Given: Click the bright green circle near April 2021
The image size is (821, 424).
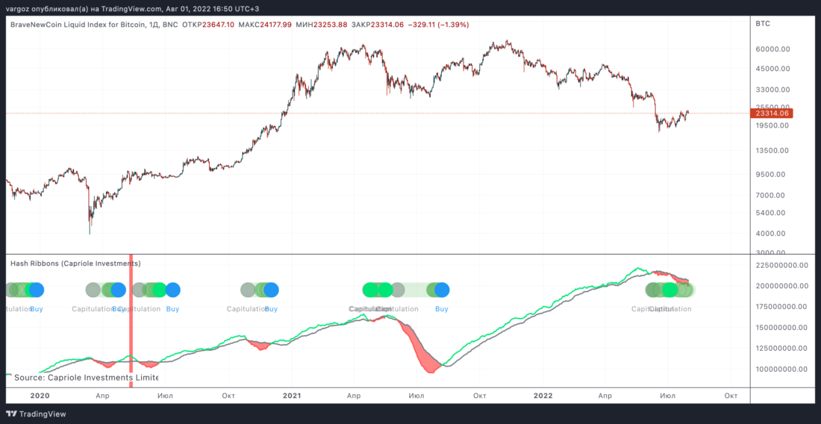Looking at the screenshot, I should click(370, 290).
